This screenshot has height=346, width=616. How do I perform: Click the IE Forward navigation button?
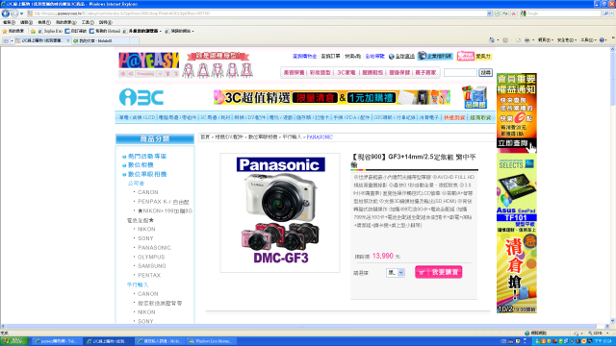click(14, 13)
